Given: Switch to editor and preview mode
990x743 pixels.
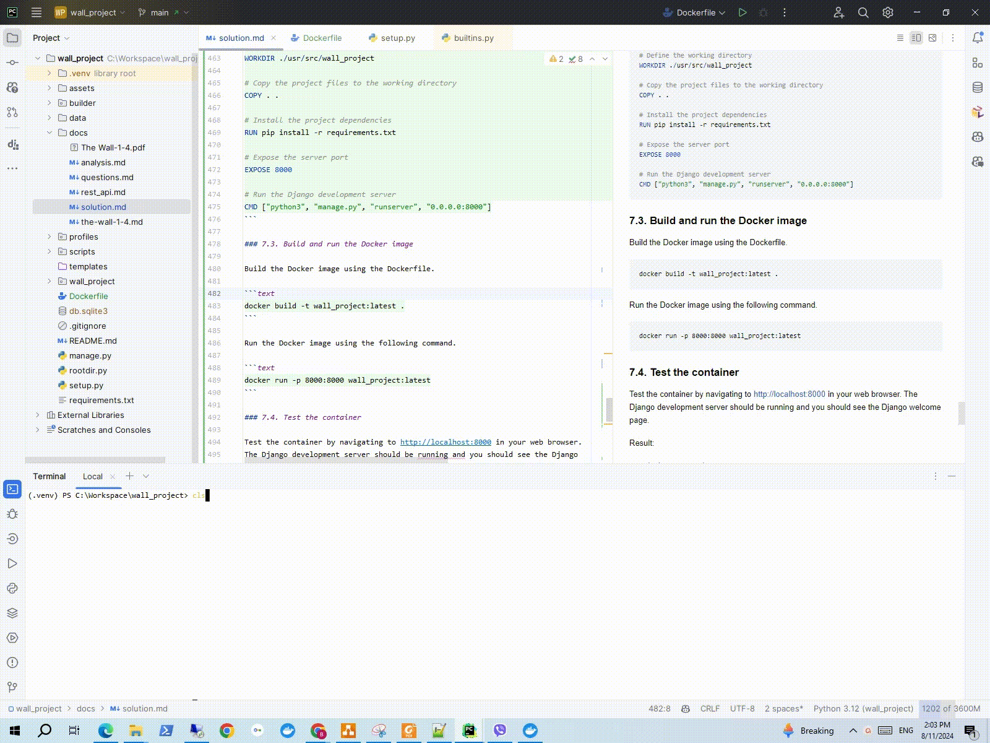Looking at the screenshot, I should pos(916,38).
